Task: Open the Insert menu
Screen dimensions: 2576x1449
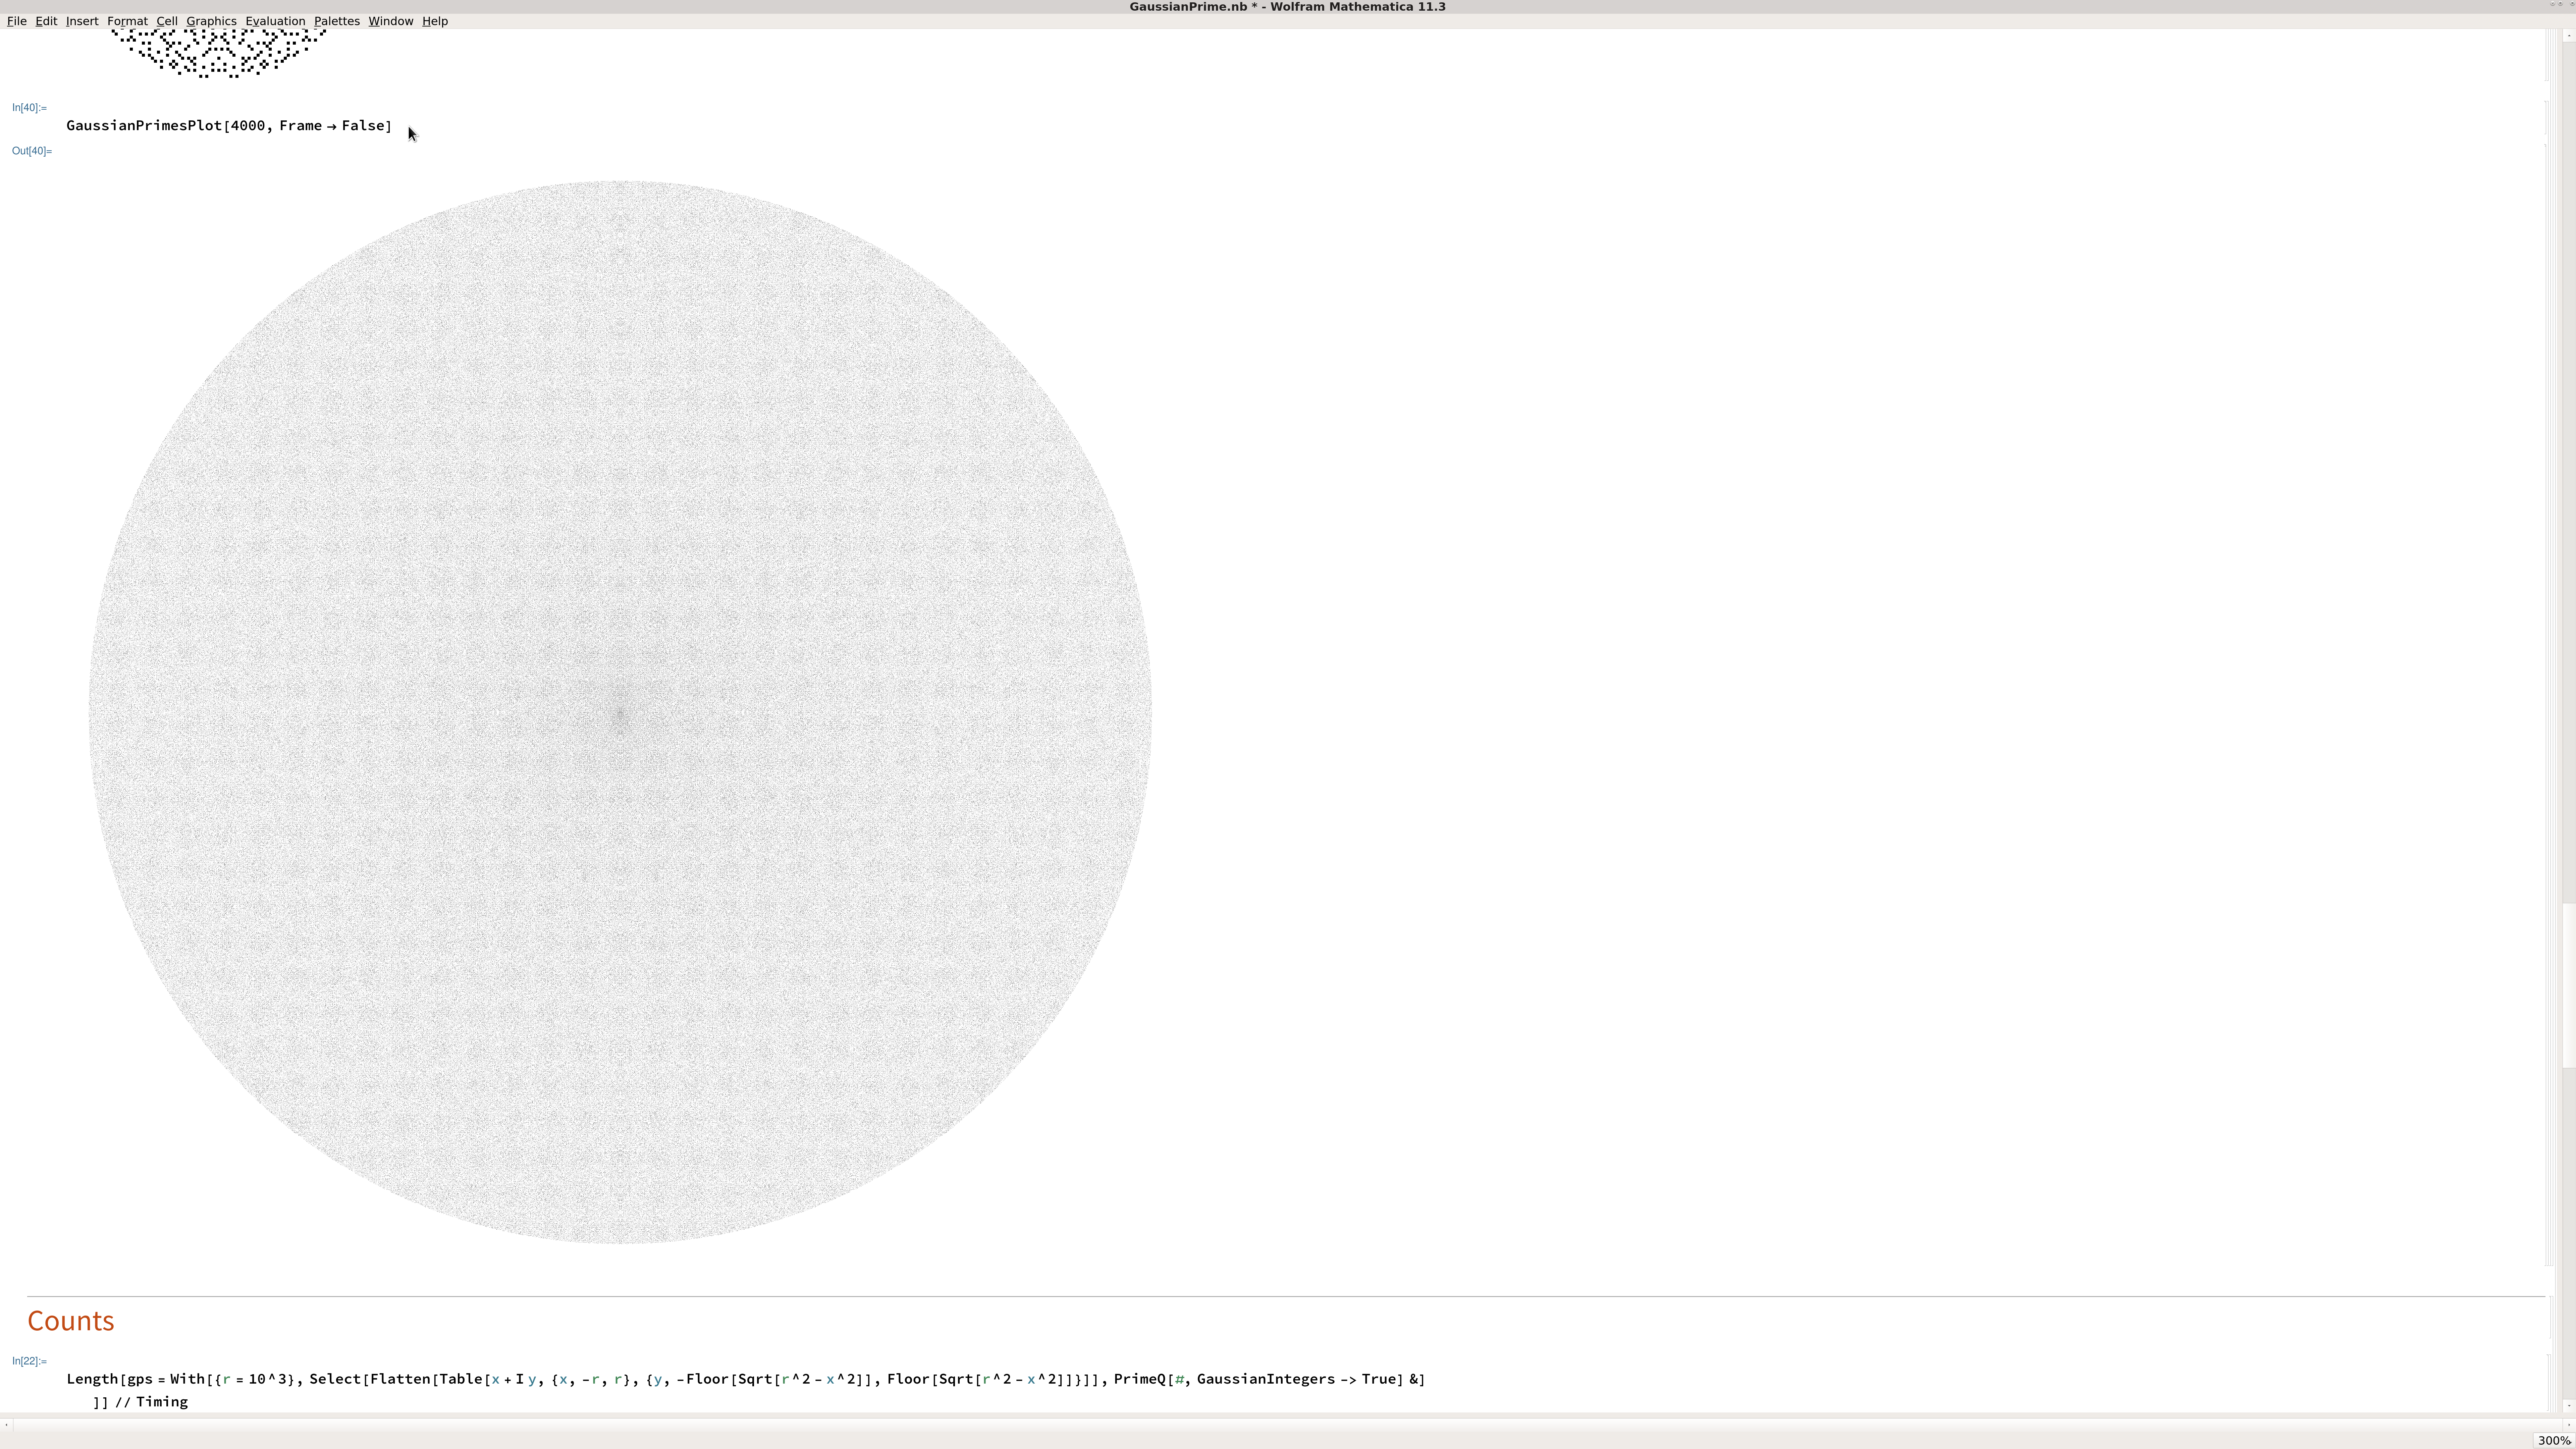Action: point(82,21)
